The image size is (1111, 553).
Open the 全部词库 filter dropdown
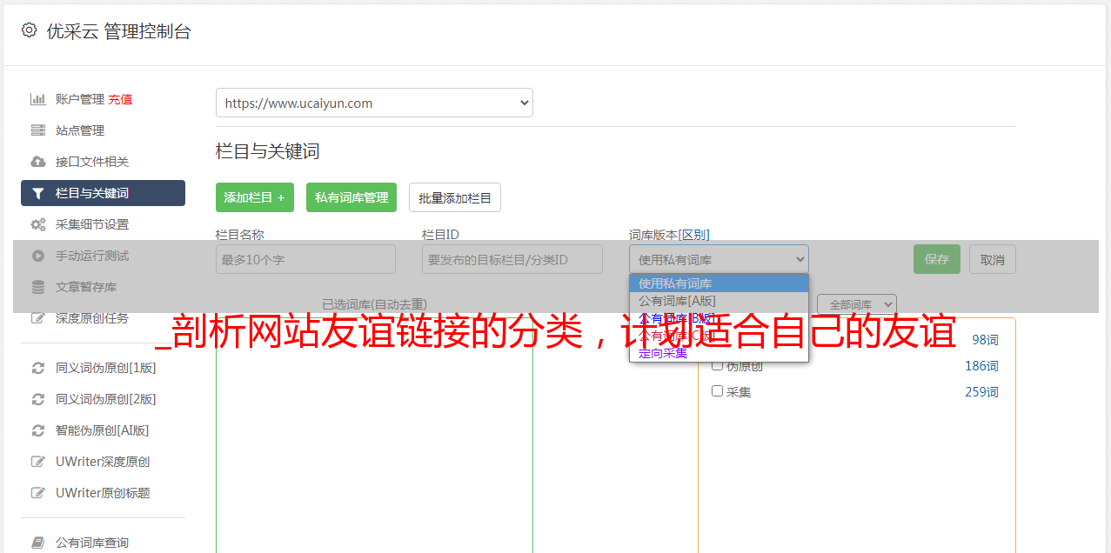point(857,305)
